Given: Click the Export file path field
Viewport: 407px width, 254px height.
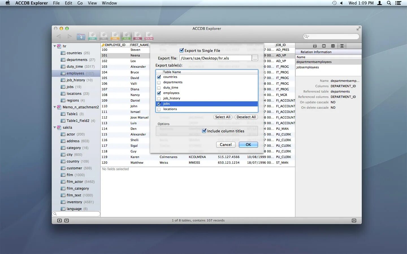Looking at the screenshot, I should (x=215, y=58).
